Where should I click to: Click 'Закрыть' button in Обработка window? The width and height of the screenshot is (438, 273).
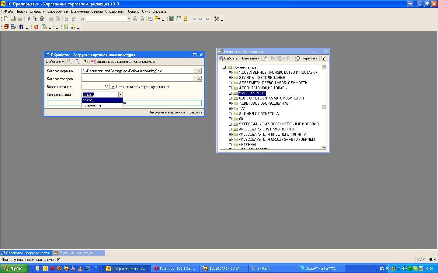click(x=196, y=112)
